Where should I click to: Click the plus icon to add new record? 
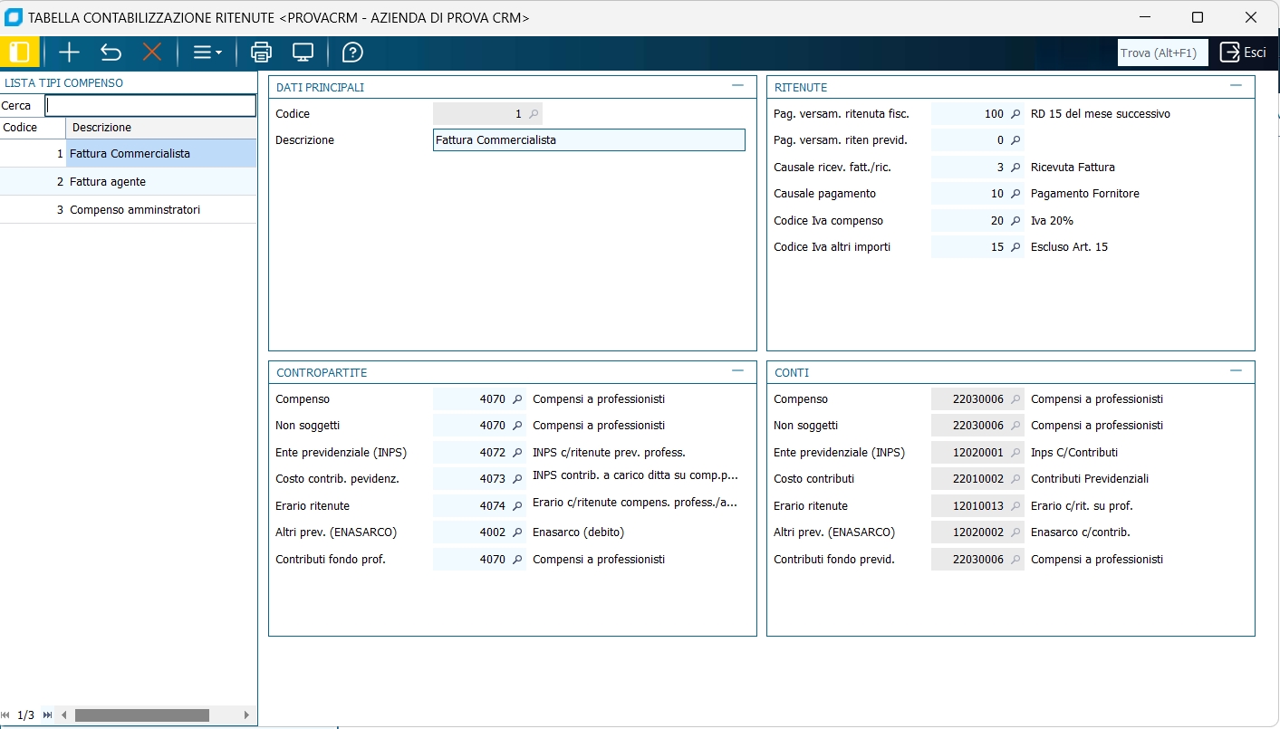point(69,53)
